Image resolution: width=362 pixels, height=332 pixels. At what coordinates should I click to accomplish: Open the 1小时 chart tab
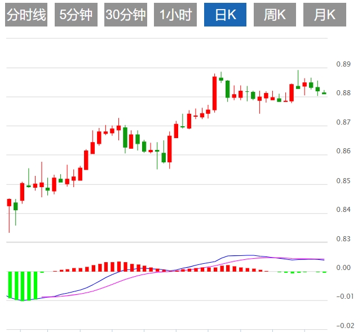[175, 15]
